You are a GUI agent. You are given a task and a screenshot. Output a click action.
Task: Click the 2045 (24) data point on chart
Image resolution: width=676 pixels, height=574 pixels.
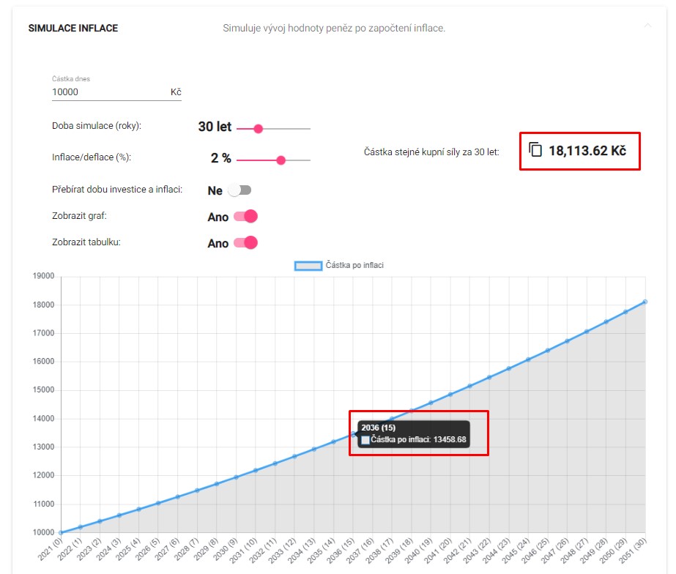click(528, 359)
